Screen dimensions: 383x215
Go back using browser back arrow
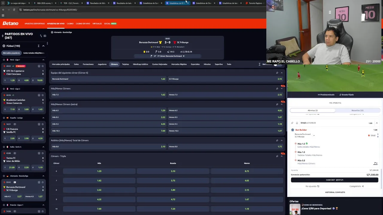pyautogui.click(x=3, y=10)
